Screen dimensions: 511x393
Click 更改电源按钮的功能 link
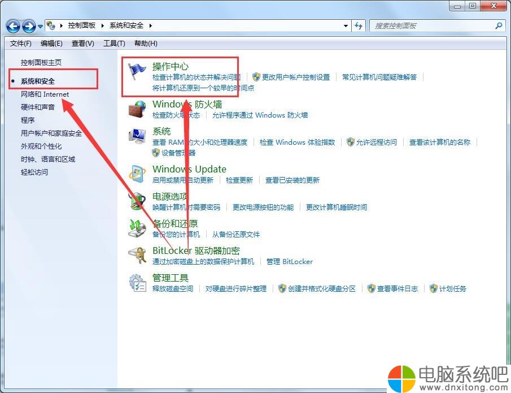[263, 208]
